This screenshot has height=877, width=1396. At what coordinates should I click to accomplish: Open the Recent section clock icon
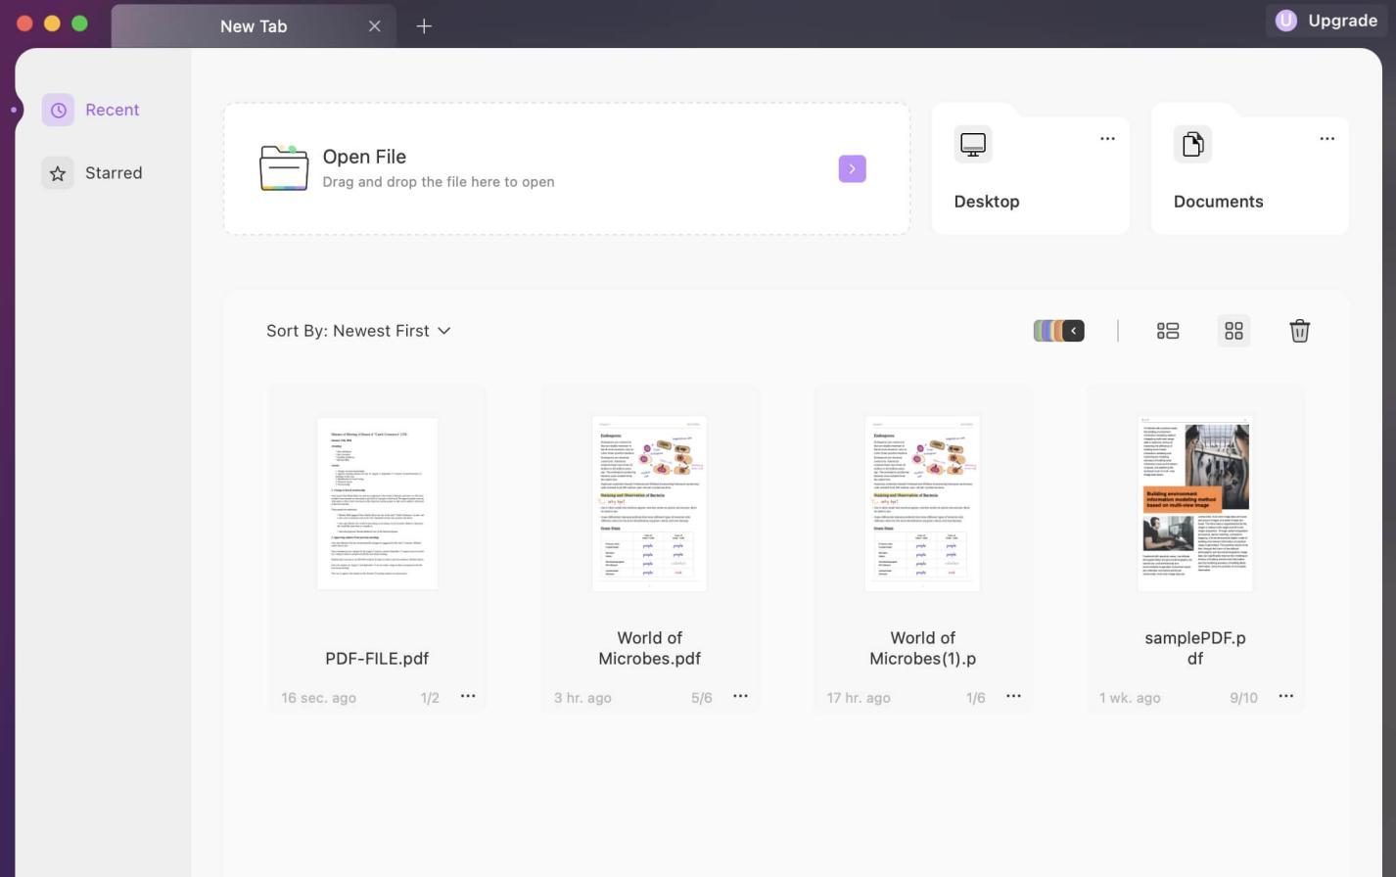(58, 110)
